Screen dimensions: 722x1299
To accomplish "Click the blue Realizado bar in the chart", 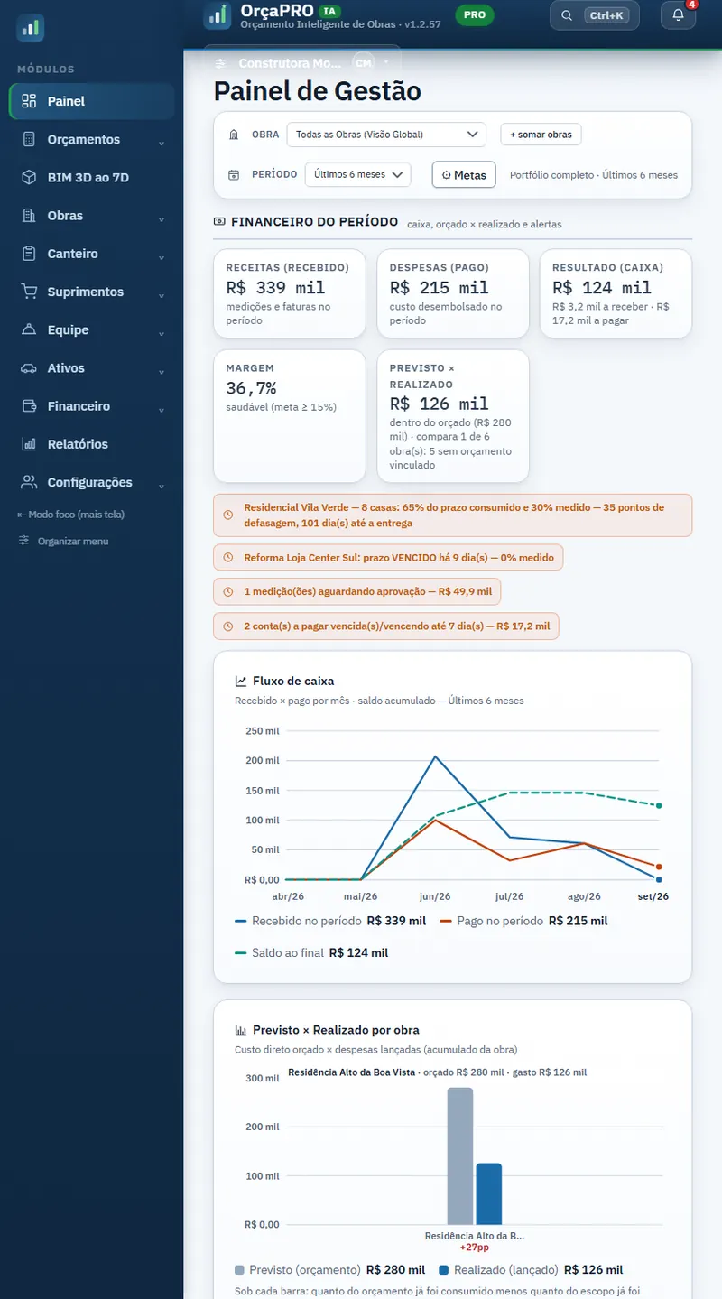I will pyautogui.click(x=488, y=1193).
